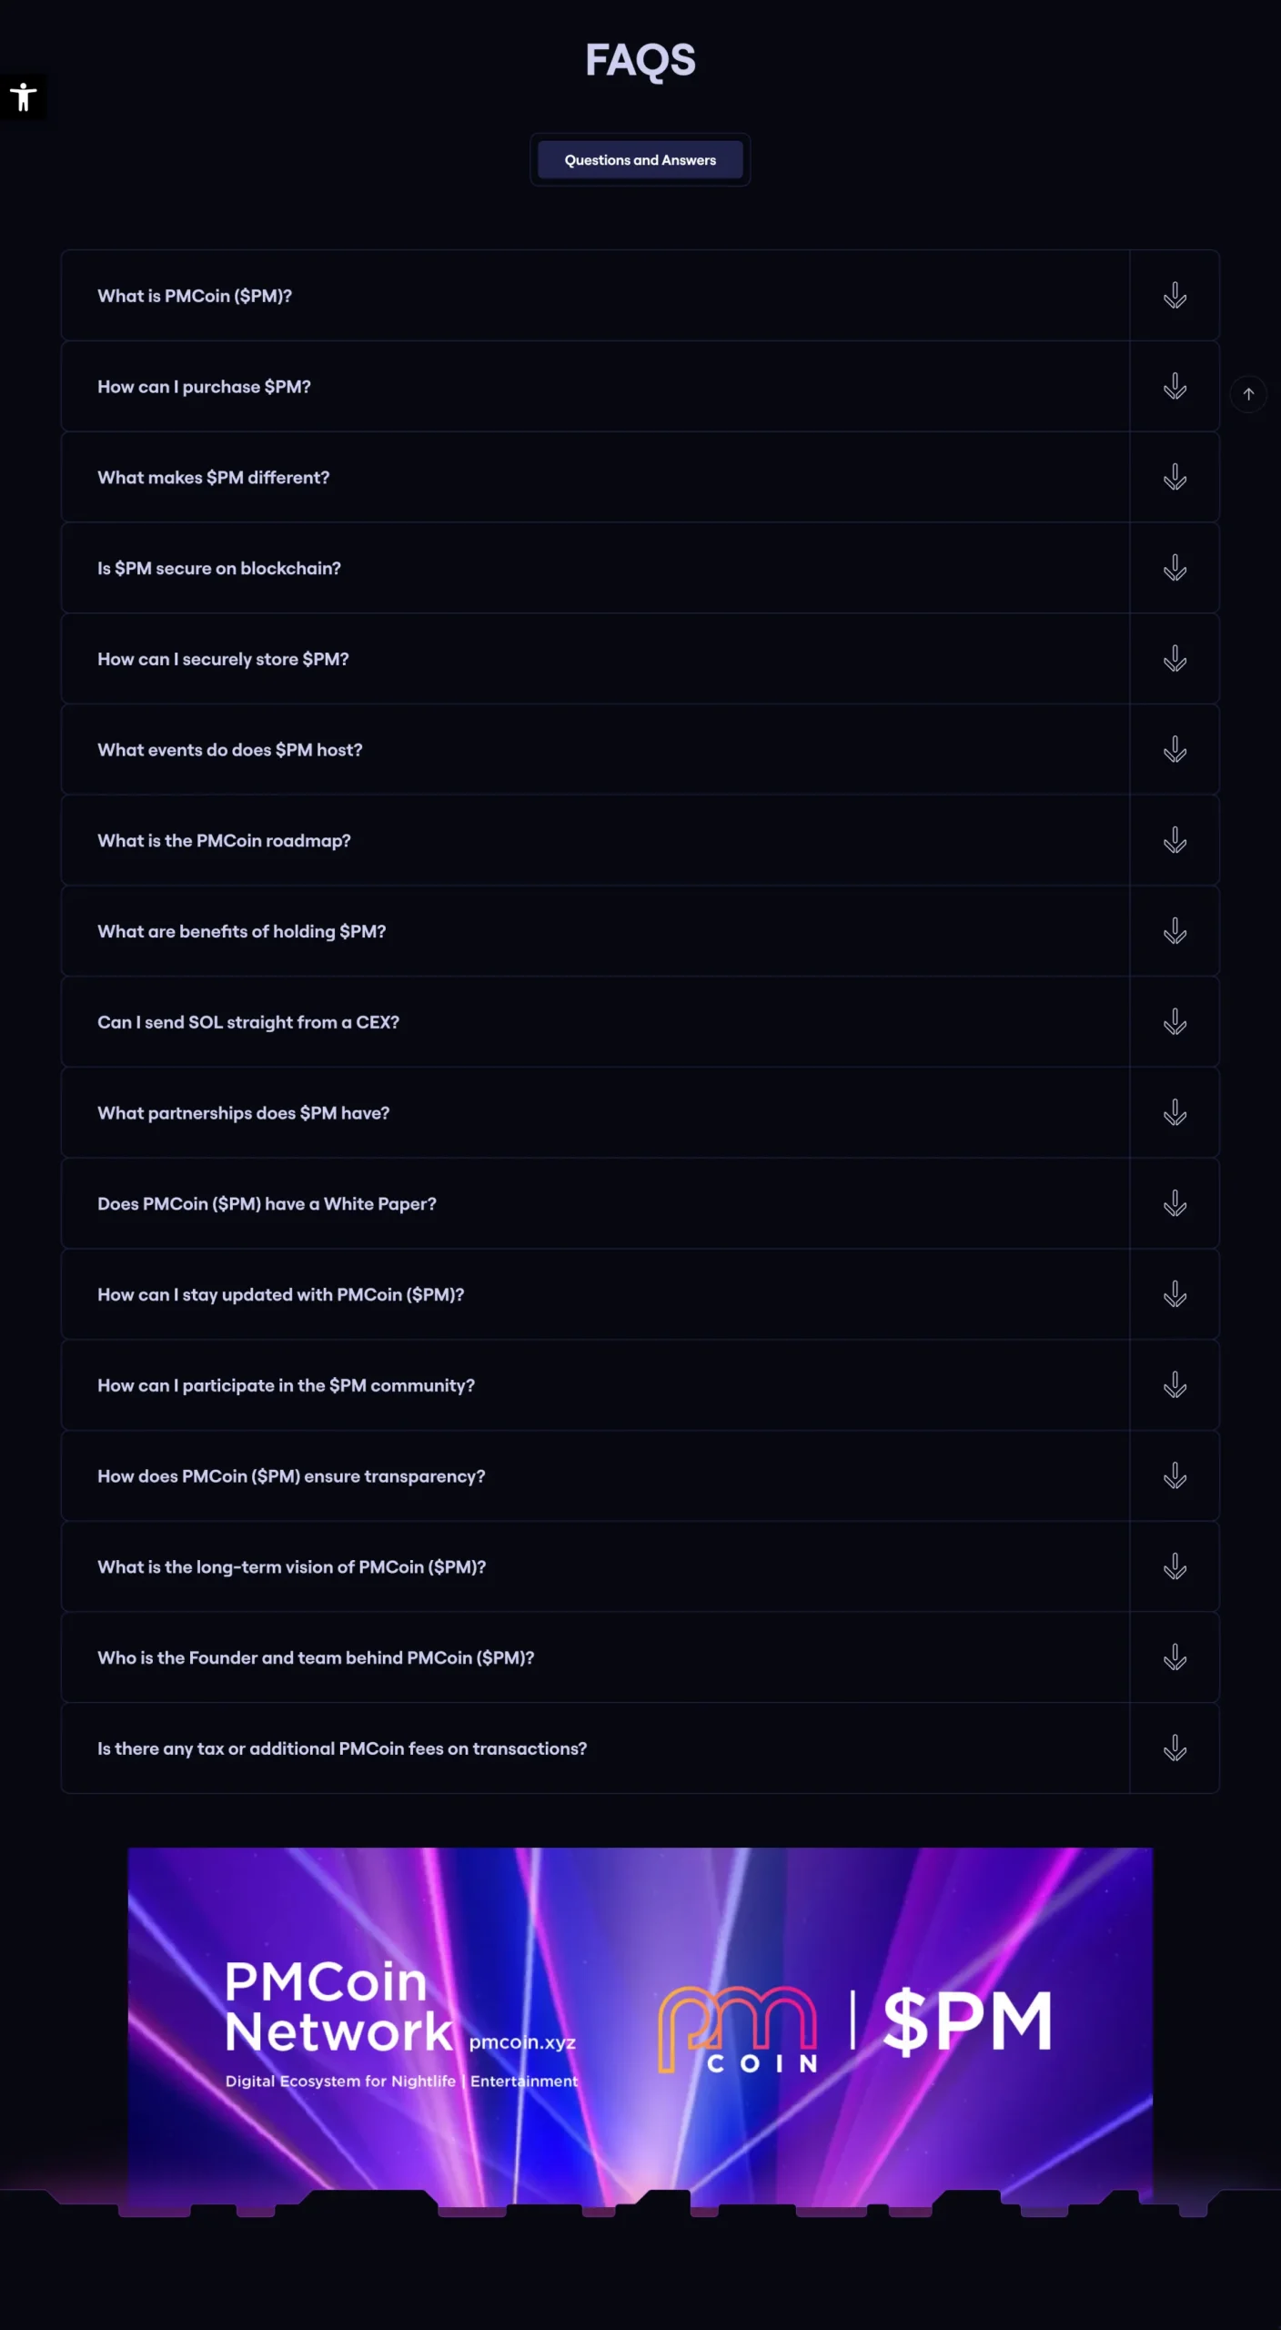Click the scroll-to-top arrow icon
Viewport: 1281px width, 2330px height.
(1248, 394)
